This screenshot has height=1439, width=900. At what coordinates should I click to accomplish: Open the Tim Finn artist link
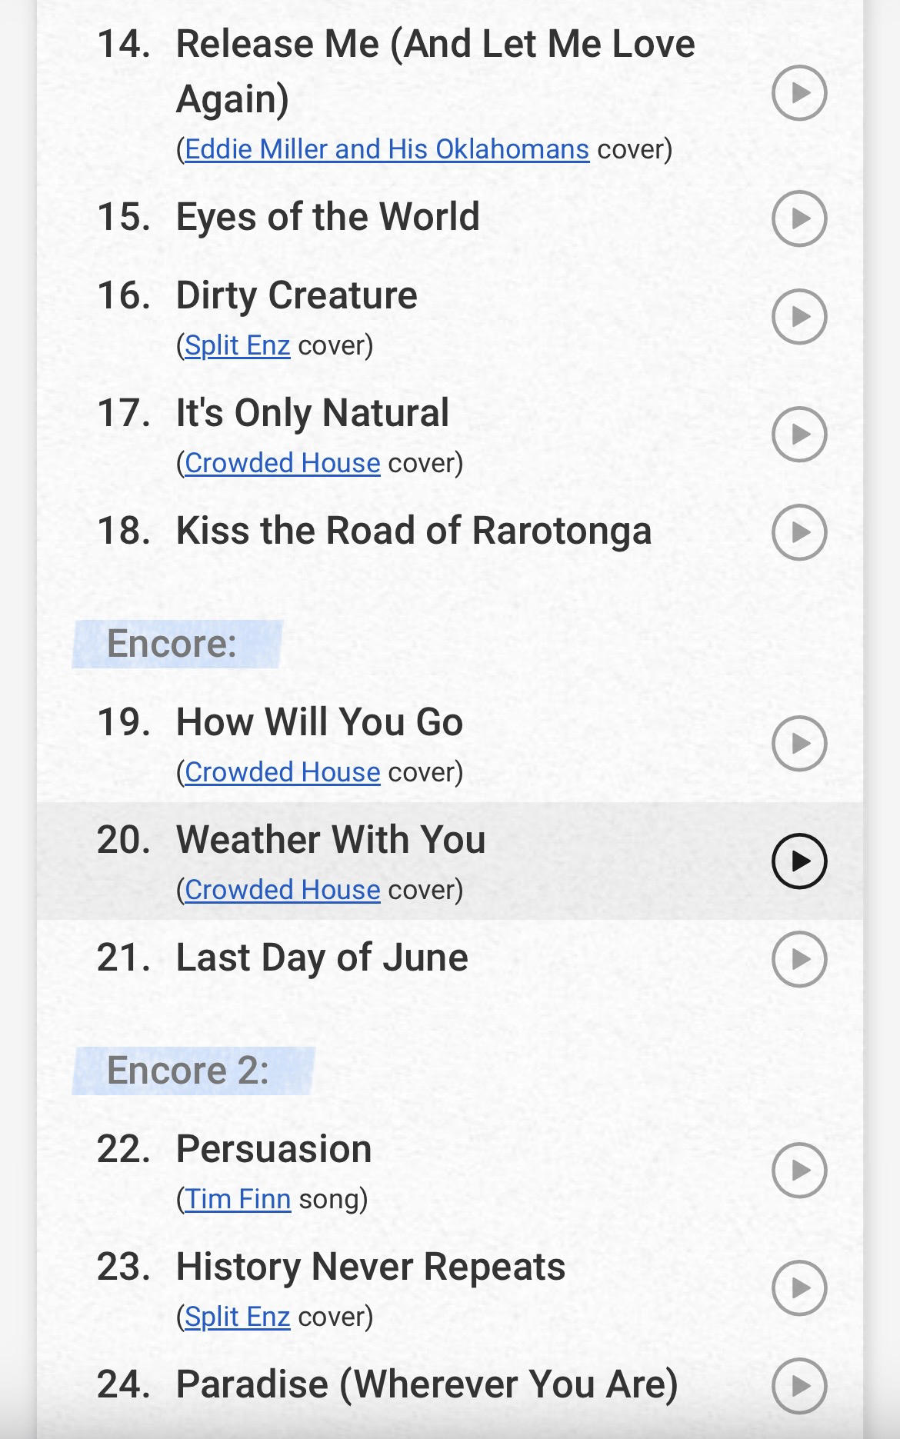(238, 1199)
